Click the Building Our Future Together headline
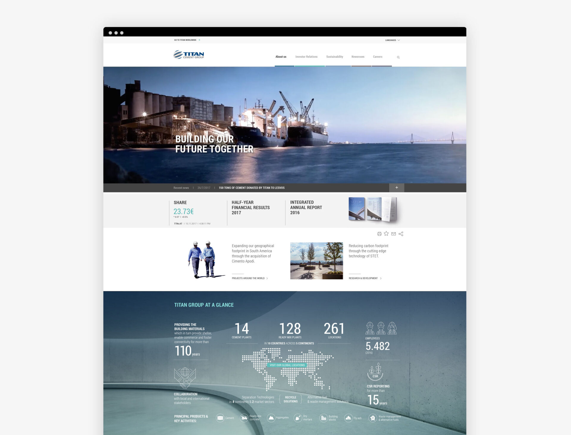The image size is (571, 435). (x=214, y=144)
